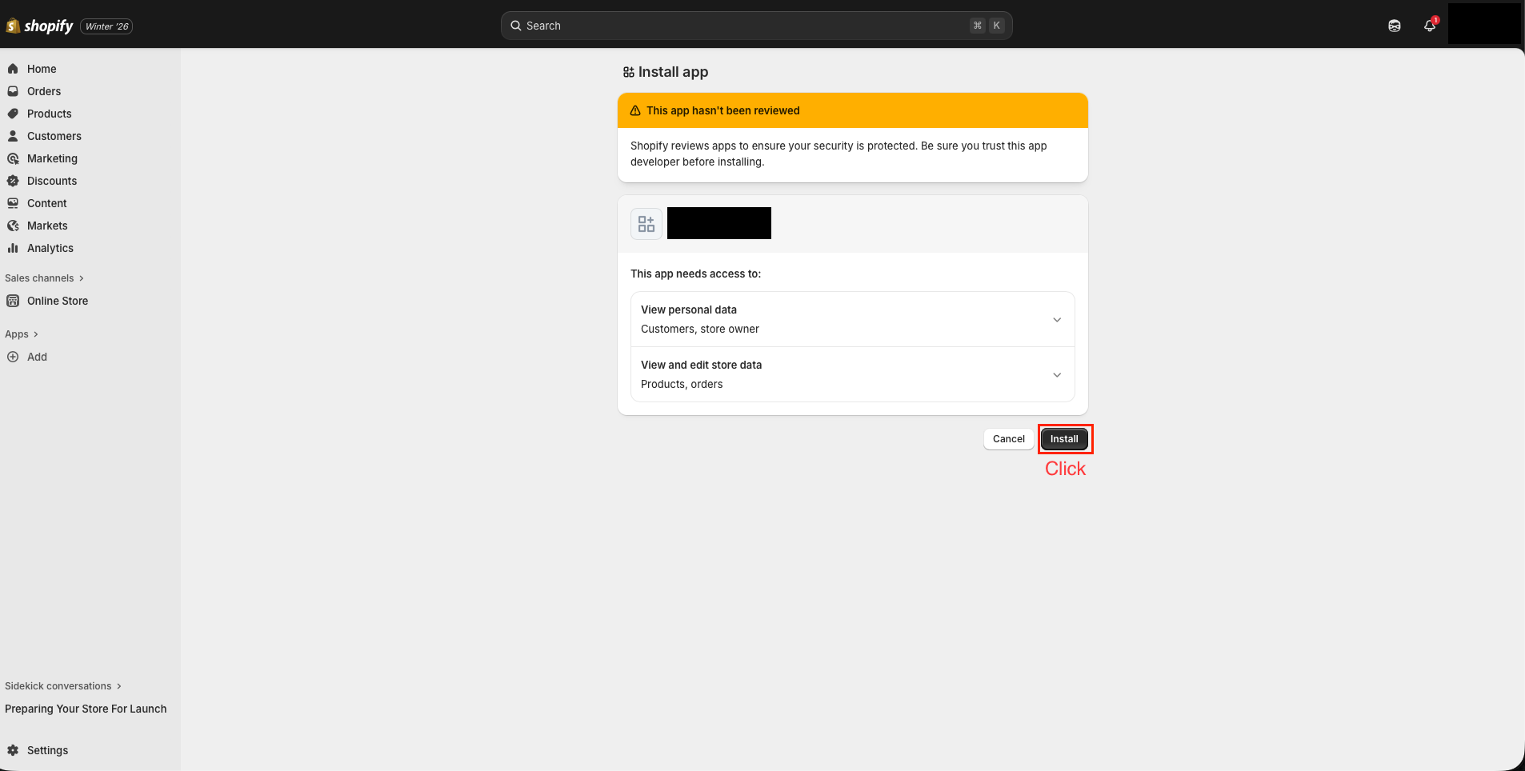Open the Customers section
Image resolution: width=1525 pixels, height=771 pixels.
tap(54, 136)
